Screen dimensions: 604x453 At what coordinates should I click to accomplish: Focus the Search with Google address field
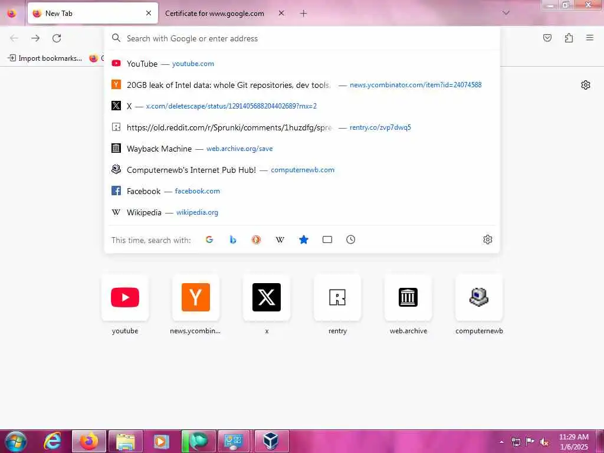(302, 38)
